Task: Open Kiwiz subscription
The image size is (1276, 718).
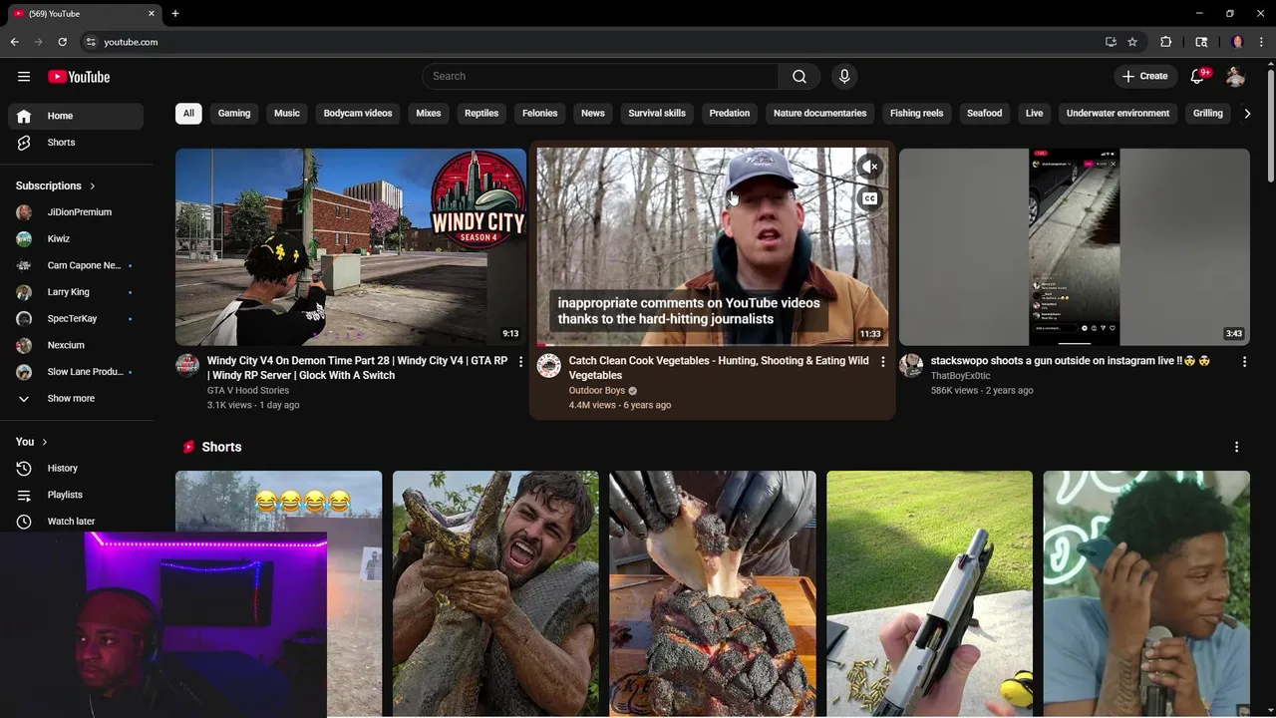Action: pos(76,239)
